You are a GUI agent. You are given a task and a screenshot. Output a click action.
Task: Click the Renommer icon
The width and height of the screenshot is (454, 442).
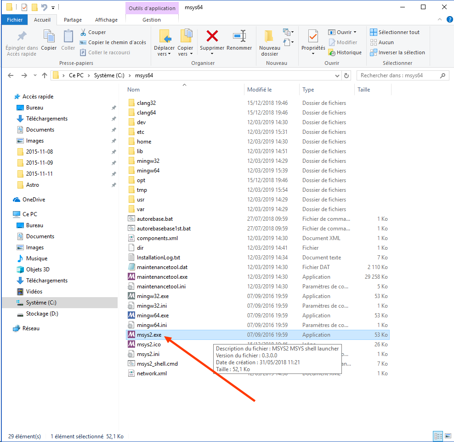click(239, 36)
